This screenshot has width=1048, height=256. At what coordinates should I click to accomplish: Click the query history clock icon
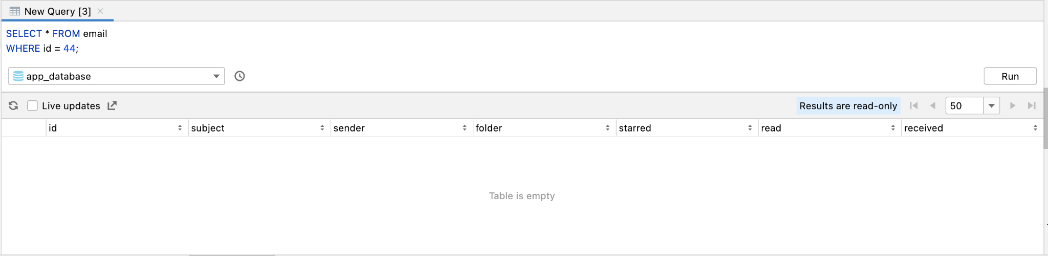239,76
